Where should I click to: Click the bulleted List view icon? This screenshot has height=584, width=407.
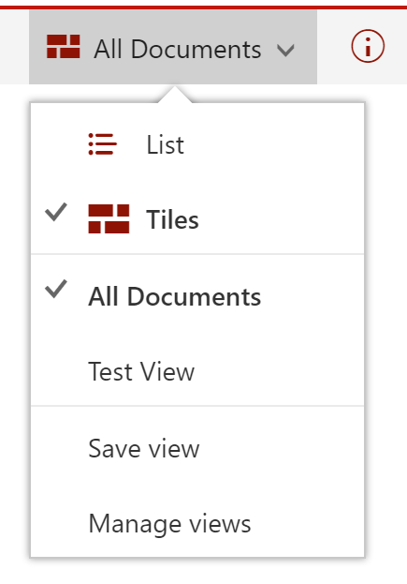[x=103, y=144]
